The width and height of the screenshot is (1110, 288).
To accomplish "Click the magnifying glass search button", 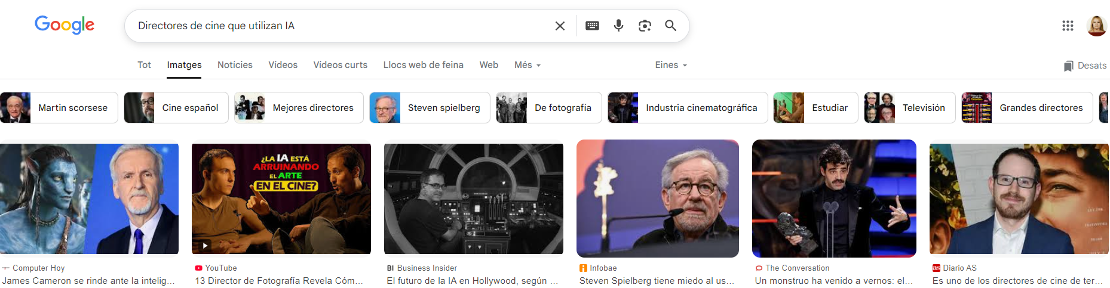I will pyautogui.click(x=670, y=26).
